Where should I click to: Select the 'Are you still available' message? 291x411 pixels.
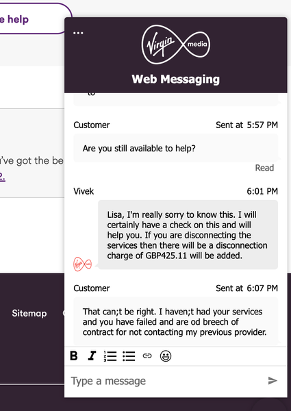pyautogui.click(x=175, y=148)
